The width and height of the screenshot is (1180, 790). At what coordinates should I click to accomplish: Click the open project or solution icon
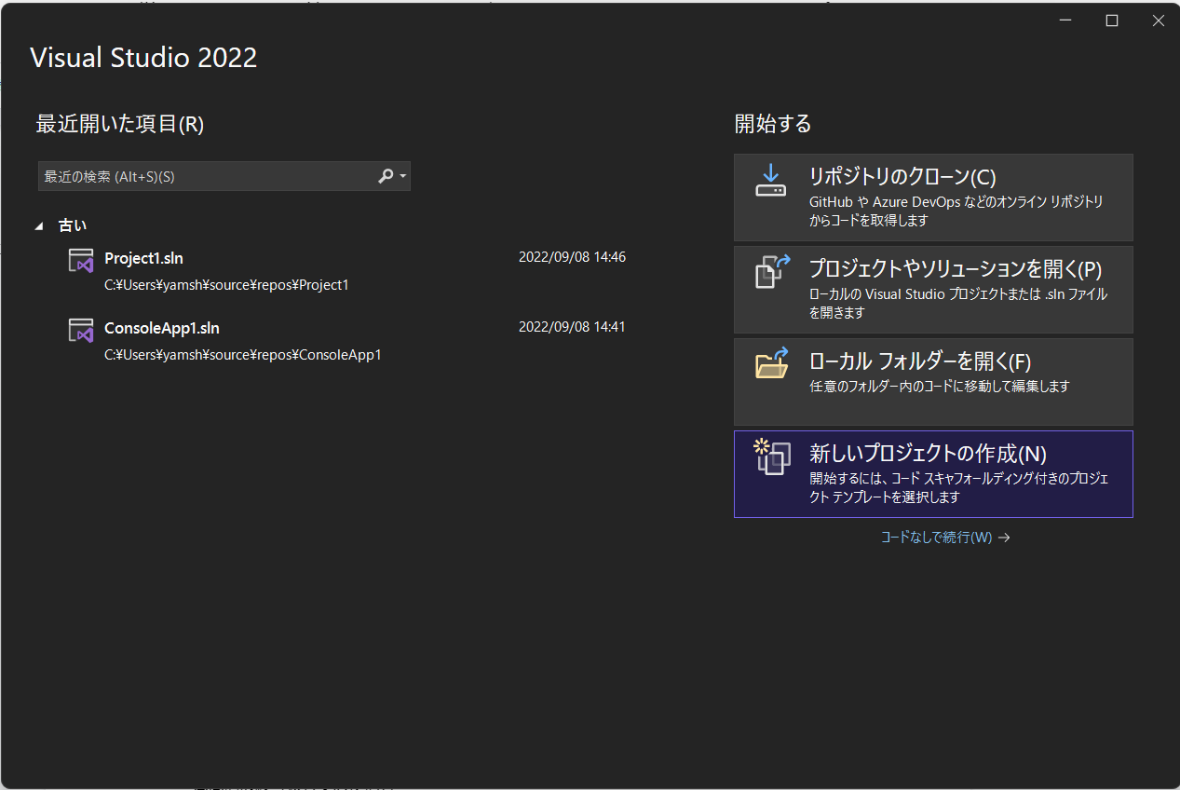[x=771, y=272]
